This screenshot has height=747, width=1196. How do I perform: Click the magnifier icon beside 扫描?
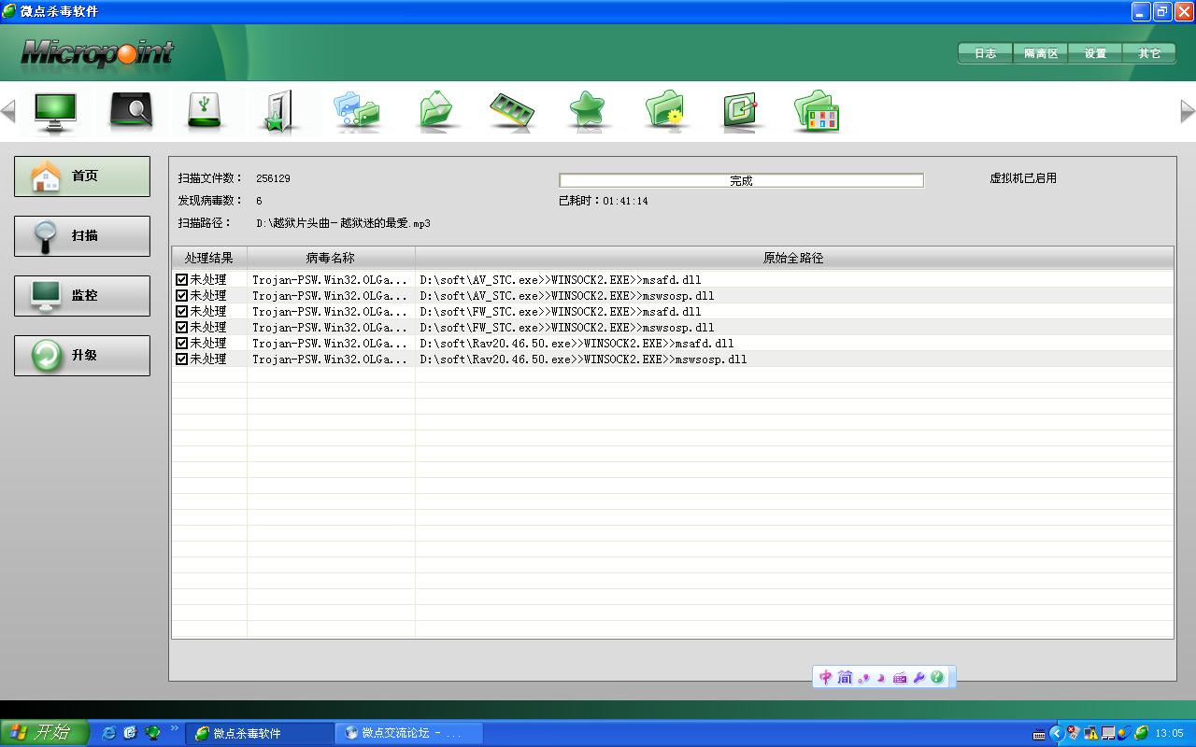point(46,236)
